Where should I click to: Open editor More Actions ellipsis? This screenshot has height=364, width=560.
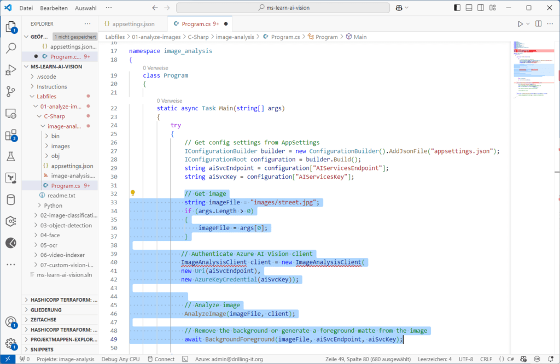[550, 24]
